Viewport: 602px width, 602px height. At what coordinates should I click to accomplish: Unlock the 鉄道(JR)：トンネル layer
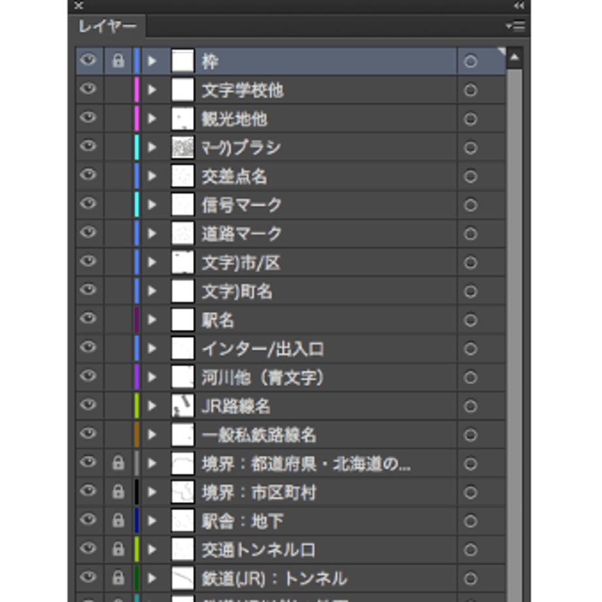[118, 578]
